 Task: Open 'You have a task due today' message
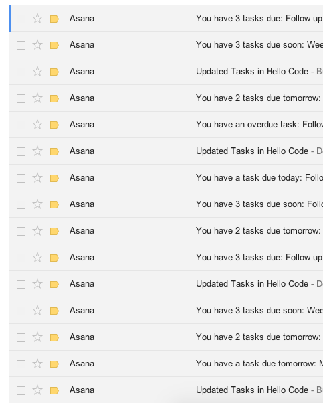259,178
